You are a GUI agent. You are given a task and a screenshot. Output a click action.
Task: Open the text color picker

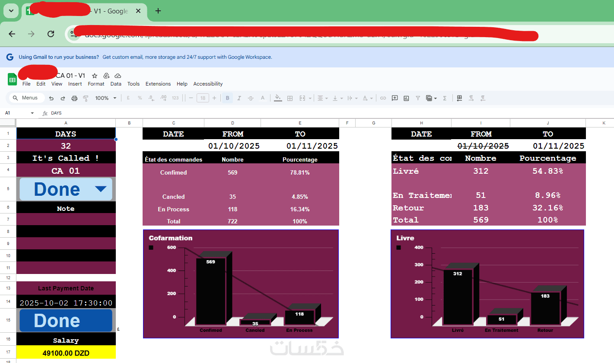(262, 98)
